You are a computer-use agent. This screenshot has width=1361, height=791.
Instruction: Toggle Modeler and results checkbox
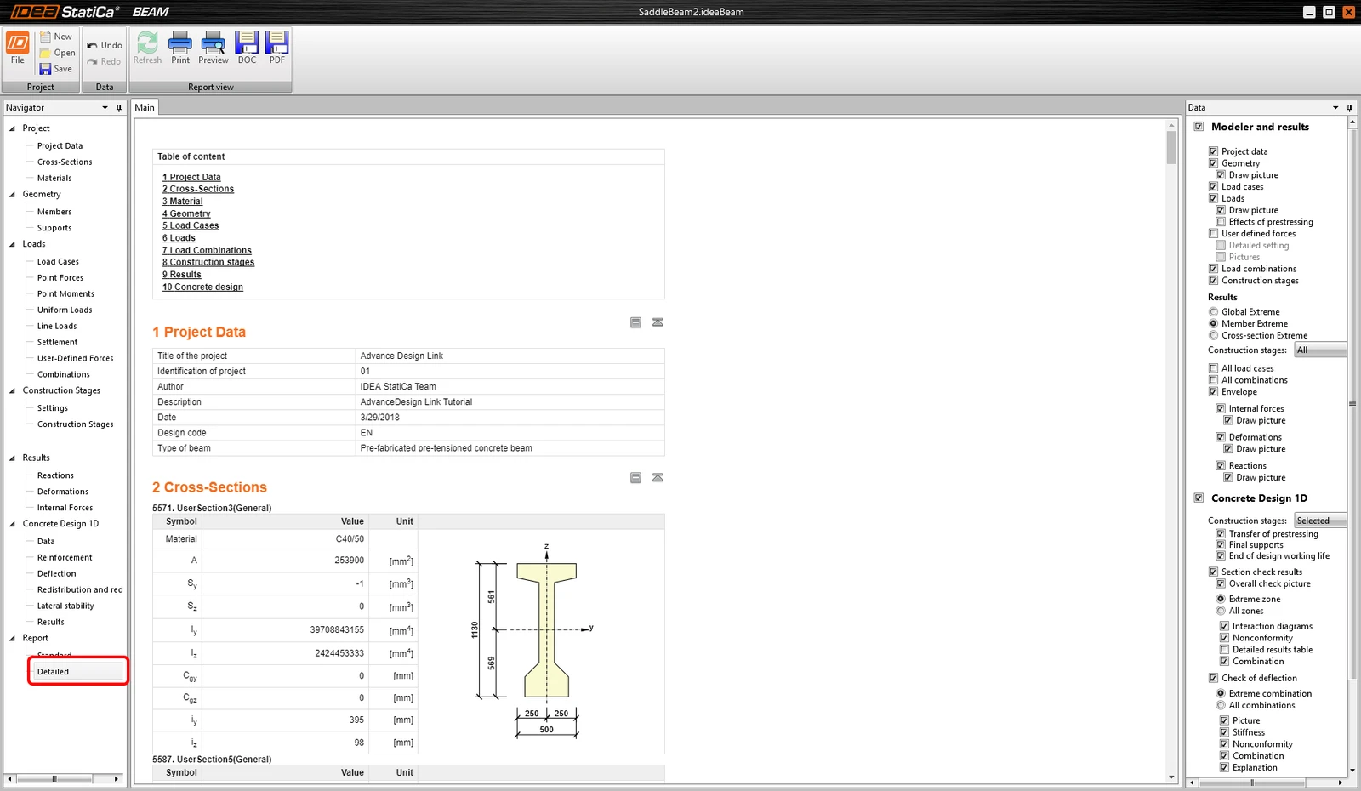1199,127
